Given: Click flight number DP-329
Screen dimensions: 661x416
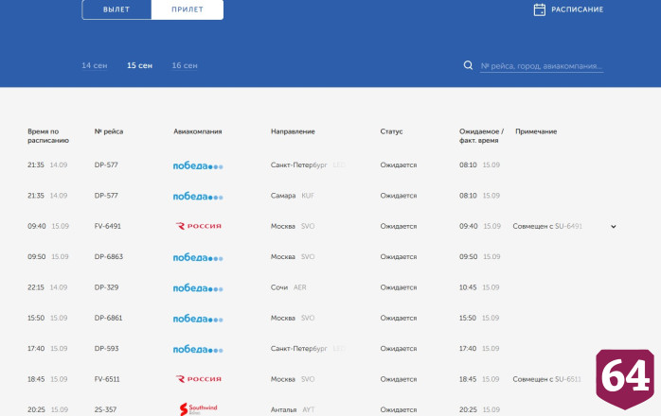Looking at the screenshot, I should [106, 287].
